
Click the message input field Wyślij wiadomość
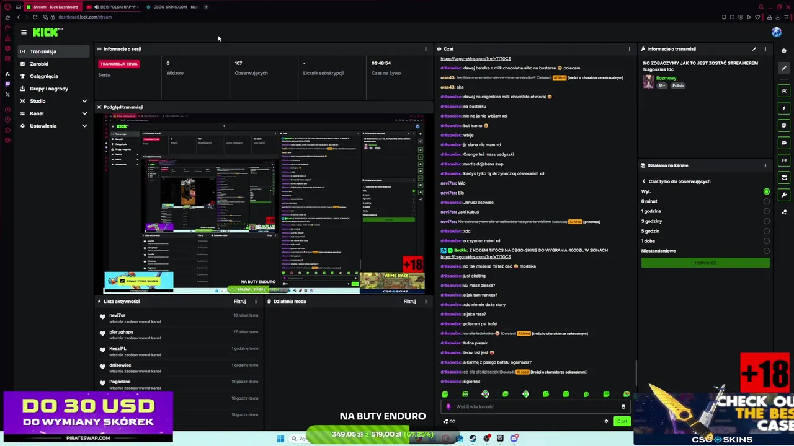535,407
